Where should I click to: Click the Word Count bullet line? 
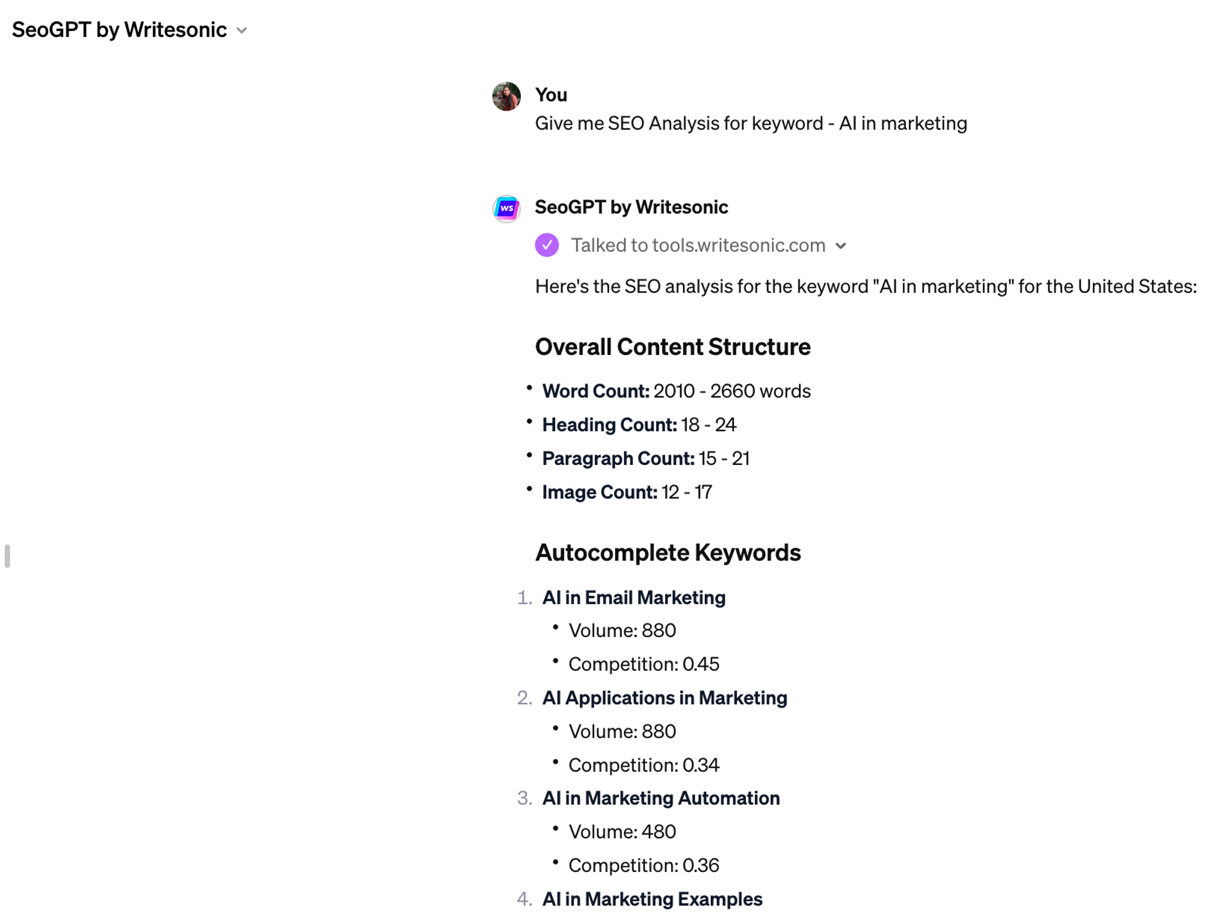(x=676, y=391)
